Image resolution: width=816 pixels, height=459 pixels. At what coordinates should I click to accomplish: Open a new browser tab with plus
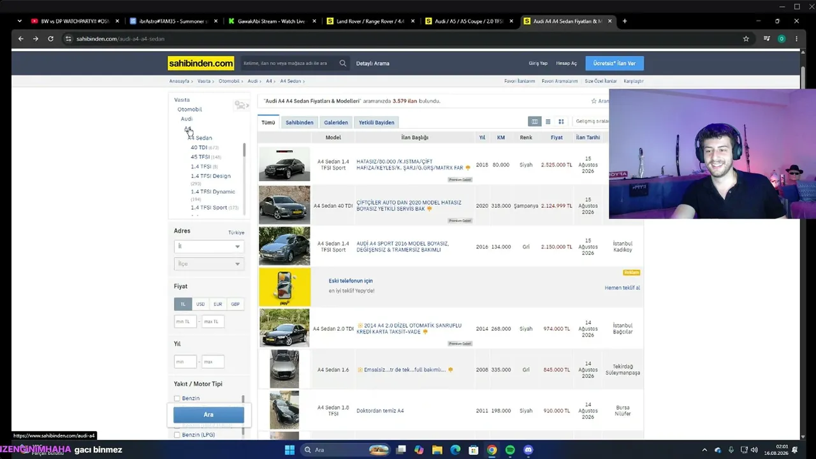[624, 21]
